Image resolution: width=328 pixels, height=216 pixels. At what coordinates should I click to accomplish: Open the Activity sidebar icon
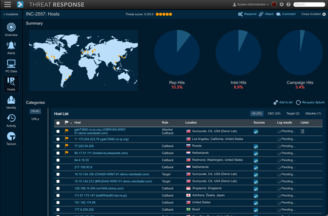(11, 119)
